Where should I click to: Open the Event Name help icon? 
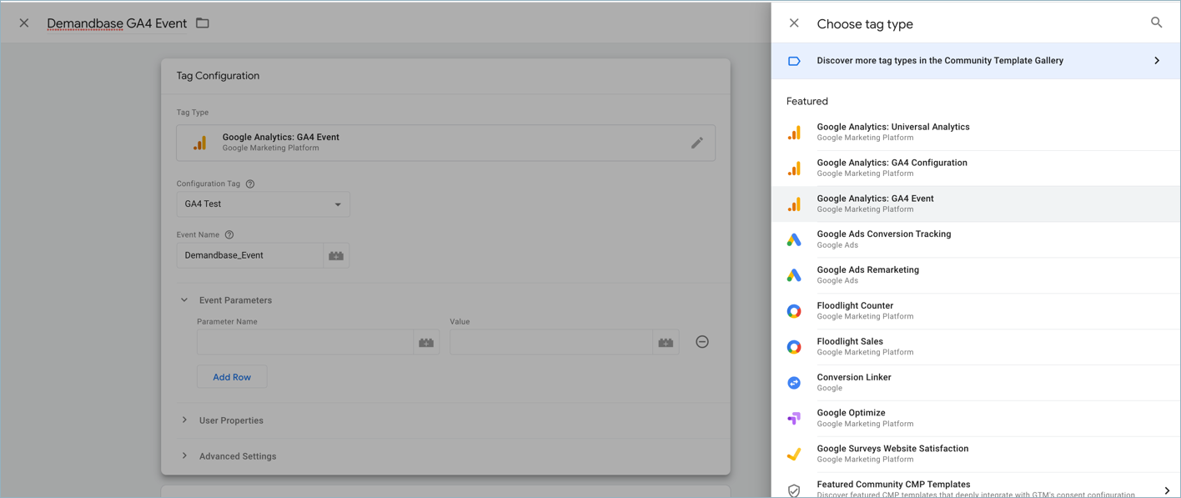pyautogui.click(x=229, y=235)
